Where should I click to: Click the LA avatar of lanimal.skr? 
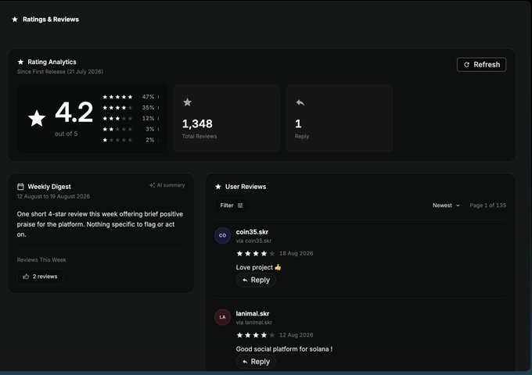point(222,317)
